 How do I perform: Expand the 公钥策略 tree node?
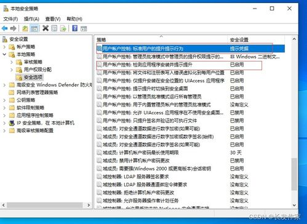coord(4,100)
